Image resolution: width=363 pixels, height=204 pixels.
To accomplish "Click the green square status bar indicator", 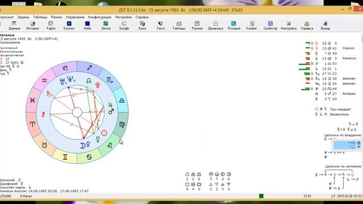I will pyautogui.click(x=261, y=196).
